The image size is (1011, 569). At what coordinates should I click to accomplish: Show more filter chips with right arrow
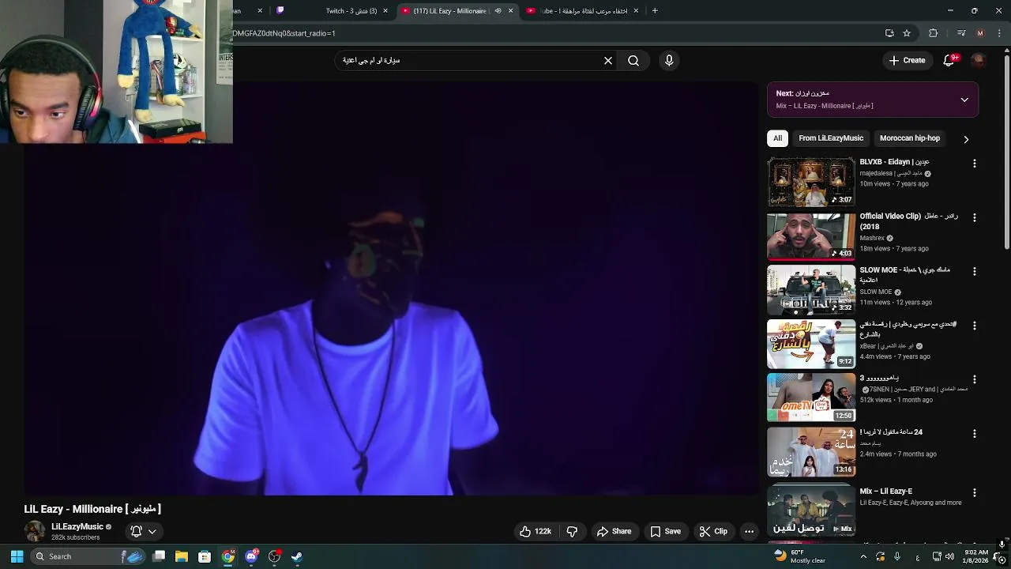click(x=966, y=139)
